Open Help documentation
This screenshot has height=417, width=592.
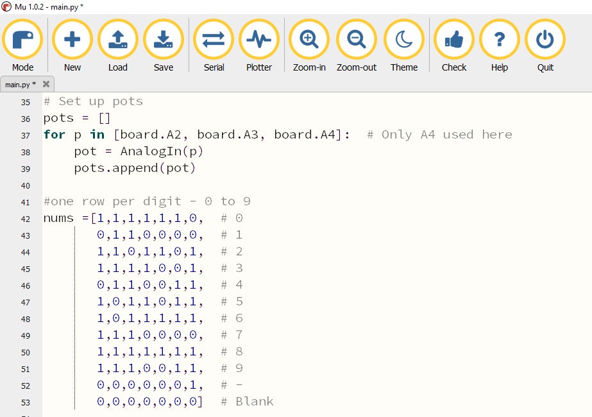[x=499, y=40]
